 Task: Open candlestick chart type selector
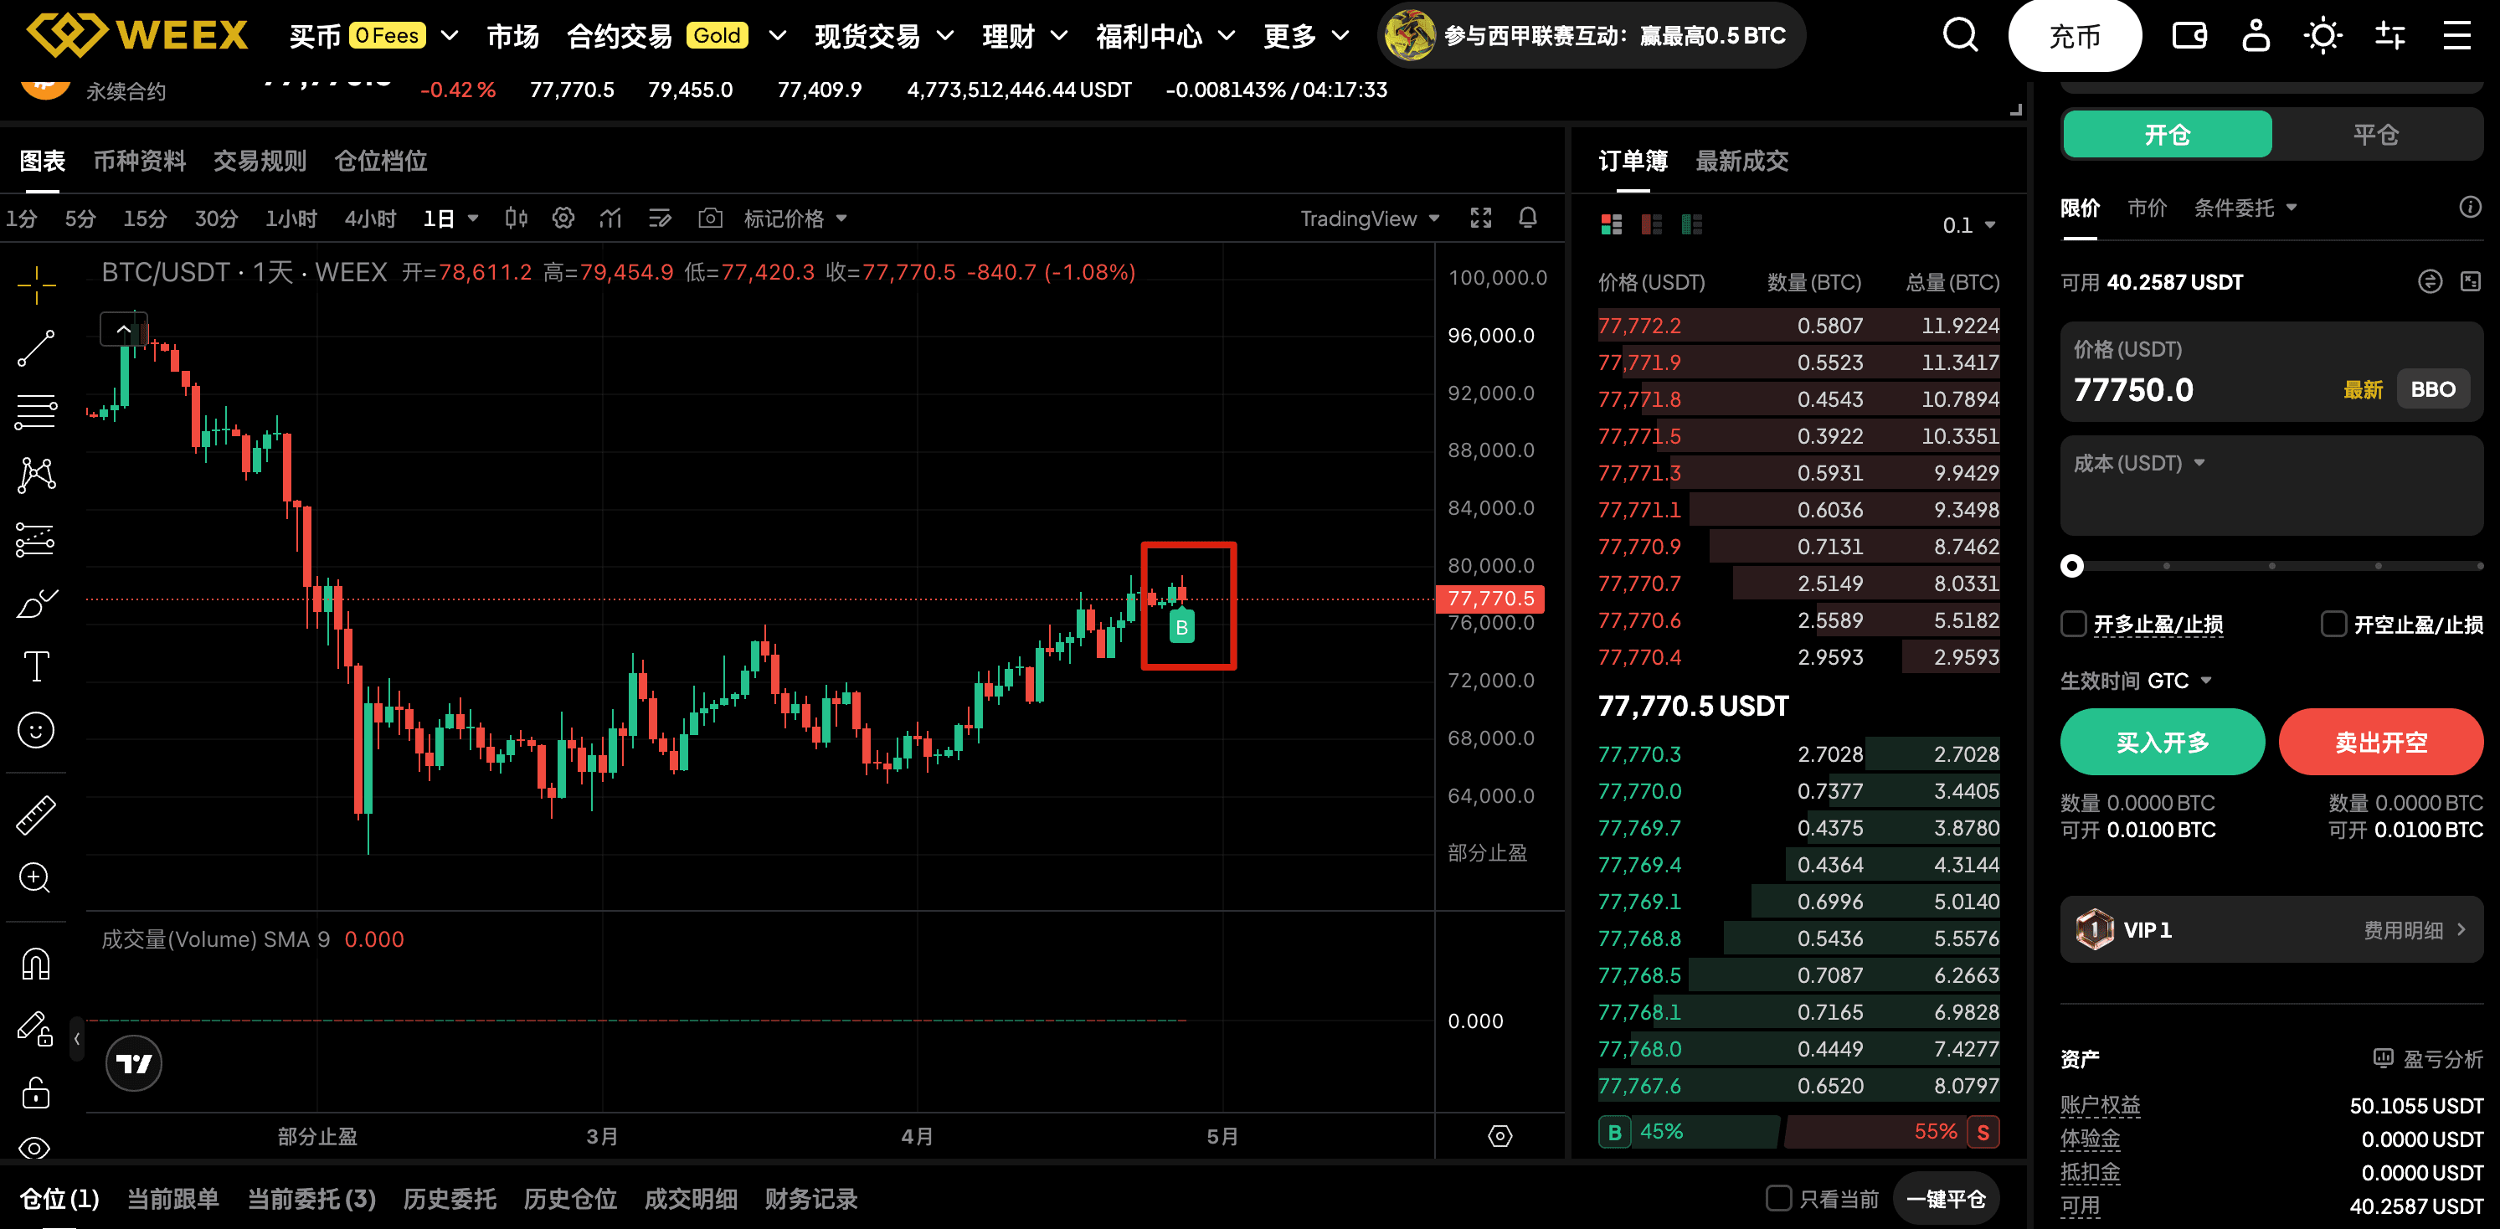(x=517, y=219)
